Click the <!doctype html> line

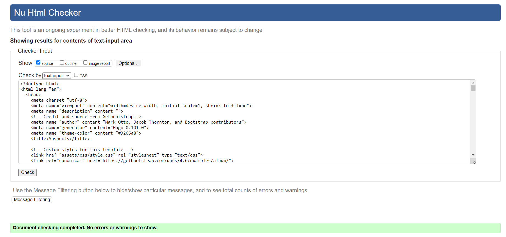coord(40,84)
